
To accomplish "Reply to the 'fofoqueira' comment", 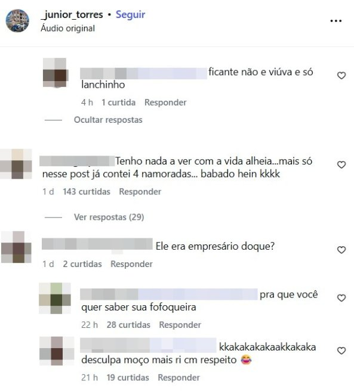I will [x=180, y=325].
